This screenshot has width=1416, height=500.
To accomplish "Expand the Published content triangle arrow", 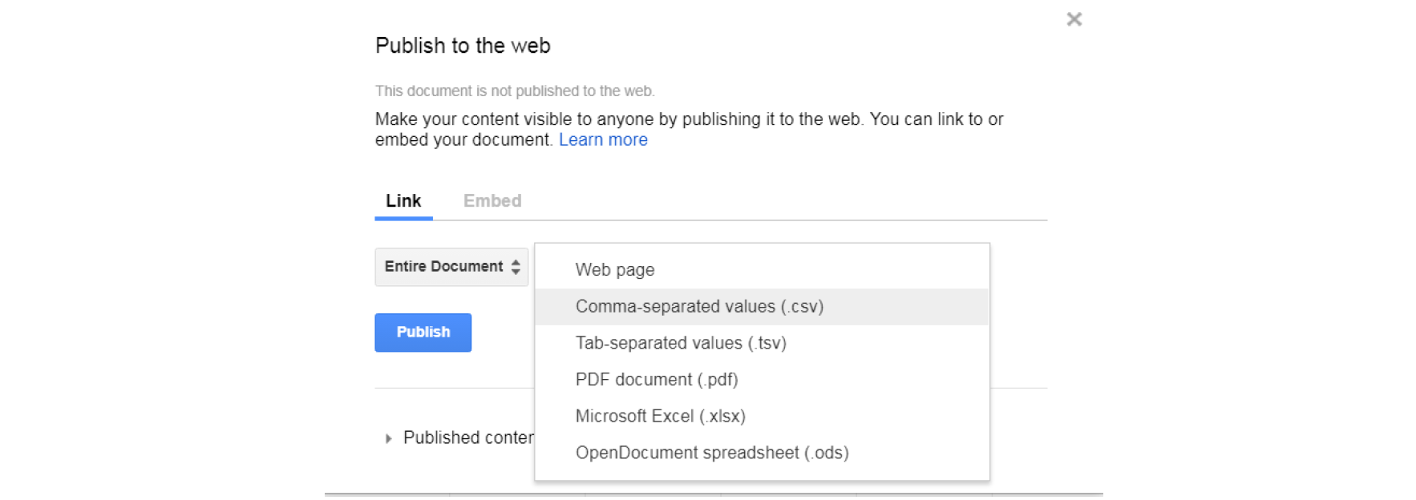I will (388, 438).
